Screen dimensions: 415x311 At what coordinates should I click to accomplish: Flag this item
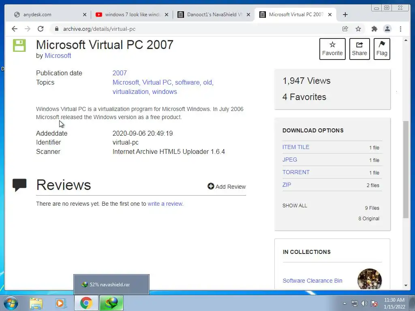click(x=382, y=49)
